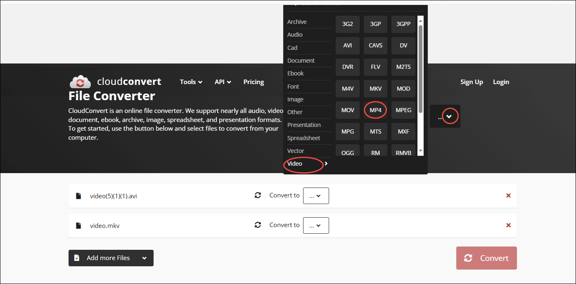Remove video(5)(1)(1).avi with red X

click(508, 195)
